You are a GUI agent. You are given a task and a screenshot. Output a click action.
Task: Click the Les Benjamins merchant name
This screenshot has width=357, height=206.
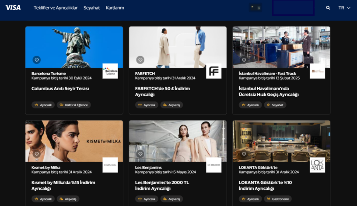coord(148,168)
